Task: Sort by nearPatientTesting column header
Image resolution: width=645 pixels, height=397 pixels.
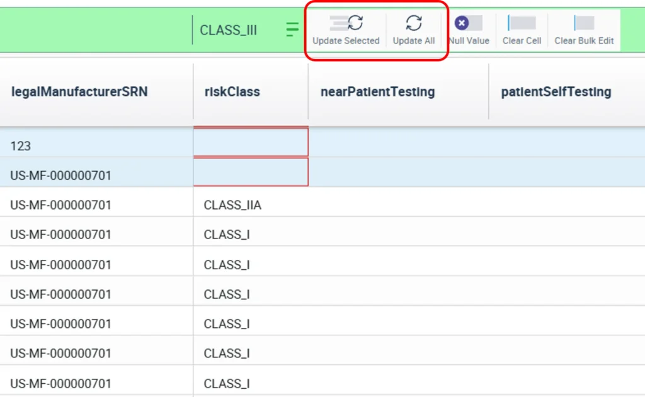Action: pos(398,92)
